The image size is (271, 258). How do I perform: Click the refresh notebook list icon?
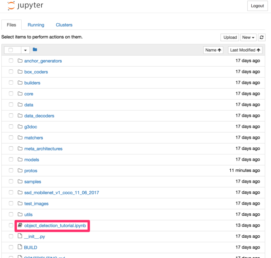tap(261, 38)
